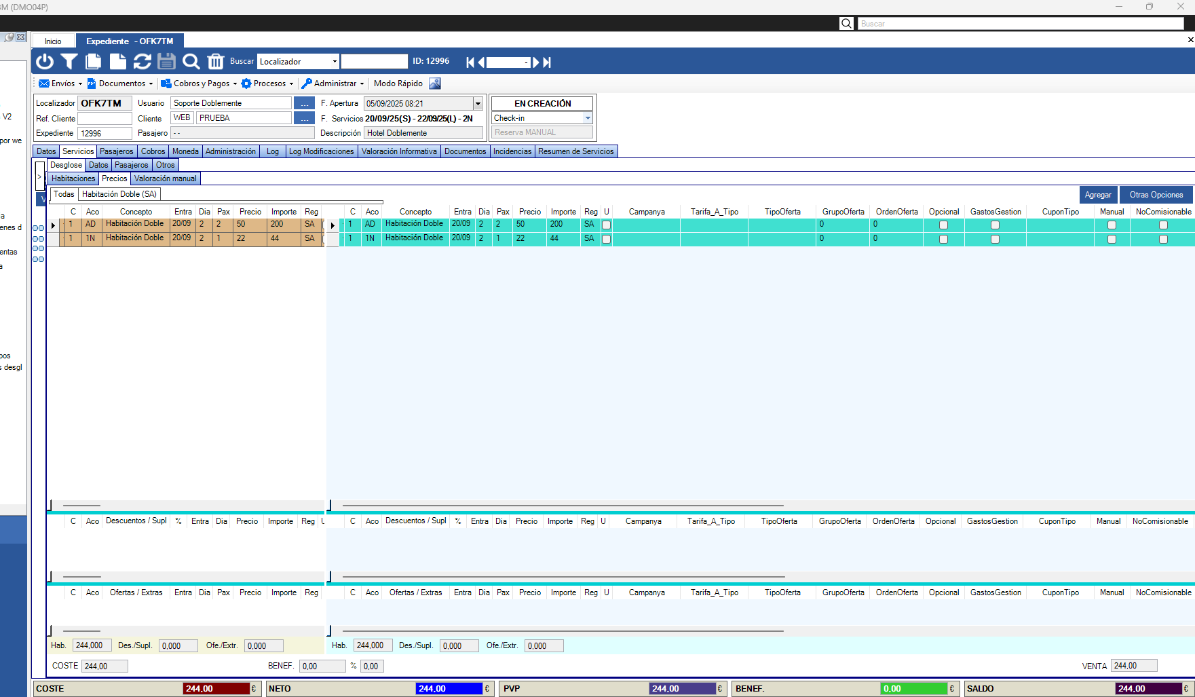Toggle Manual checkbox in AD row
This screenshot has width=1195, height=697.
click(1112, 225)
